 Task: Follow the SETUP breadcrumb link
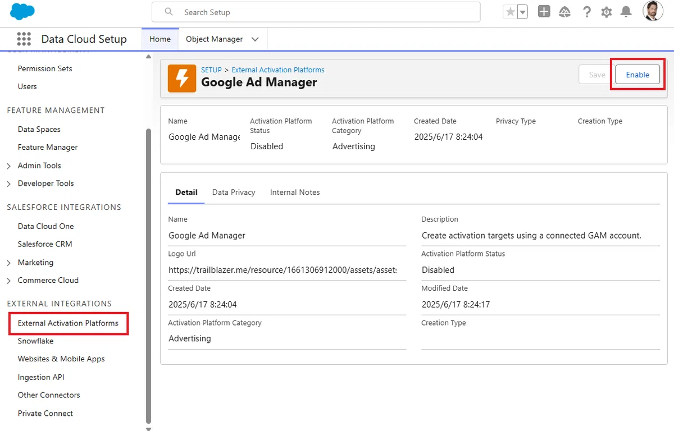tap(212, 70)
